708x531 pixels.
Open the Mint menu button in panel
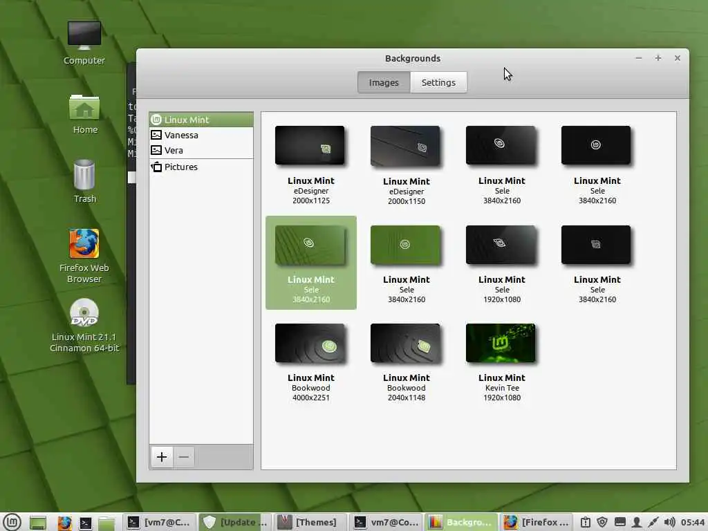pyautogui.click(x=12, y=523)
